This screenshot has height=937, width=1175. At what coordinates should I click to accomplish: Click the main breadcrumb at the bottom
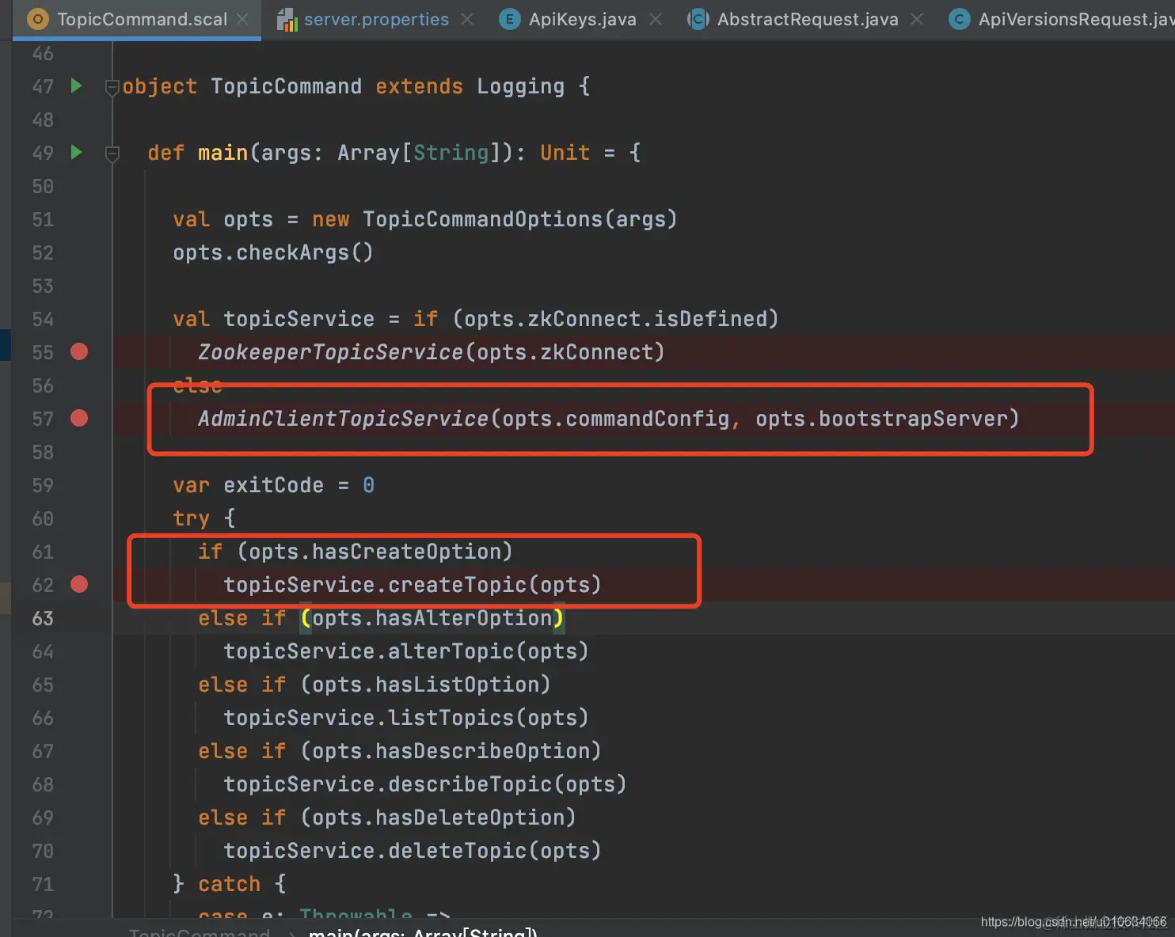pyautogui.click(x=423, y=932)
